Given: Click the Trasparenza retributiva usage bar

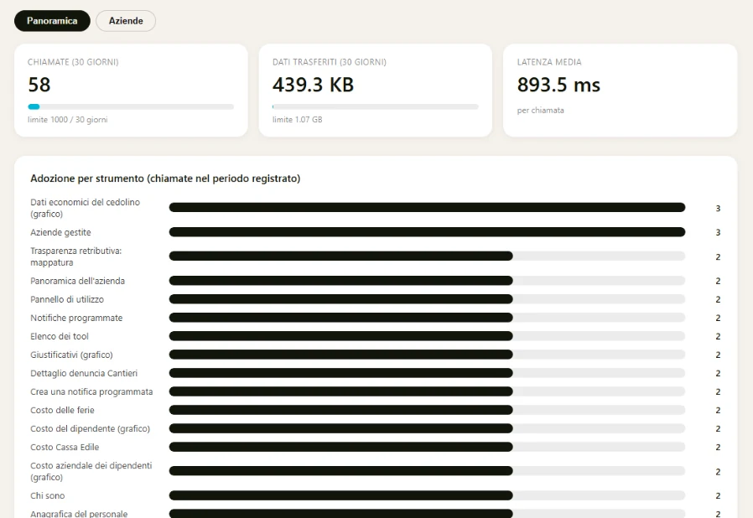Looking at the screenshot, I should coord(427,256).
